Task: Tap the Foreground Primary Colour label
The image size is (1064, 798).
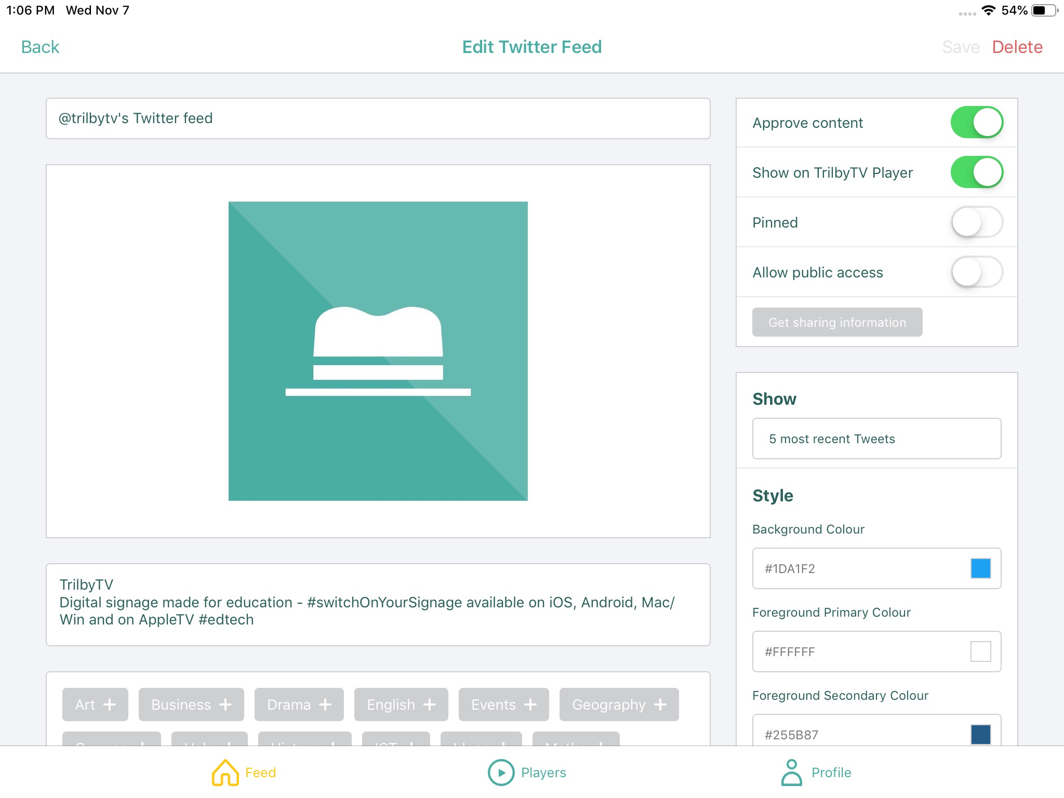Action: click(x=831, y=613)
